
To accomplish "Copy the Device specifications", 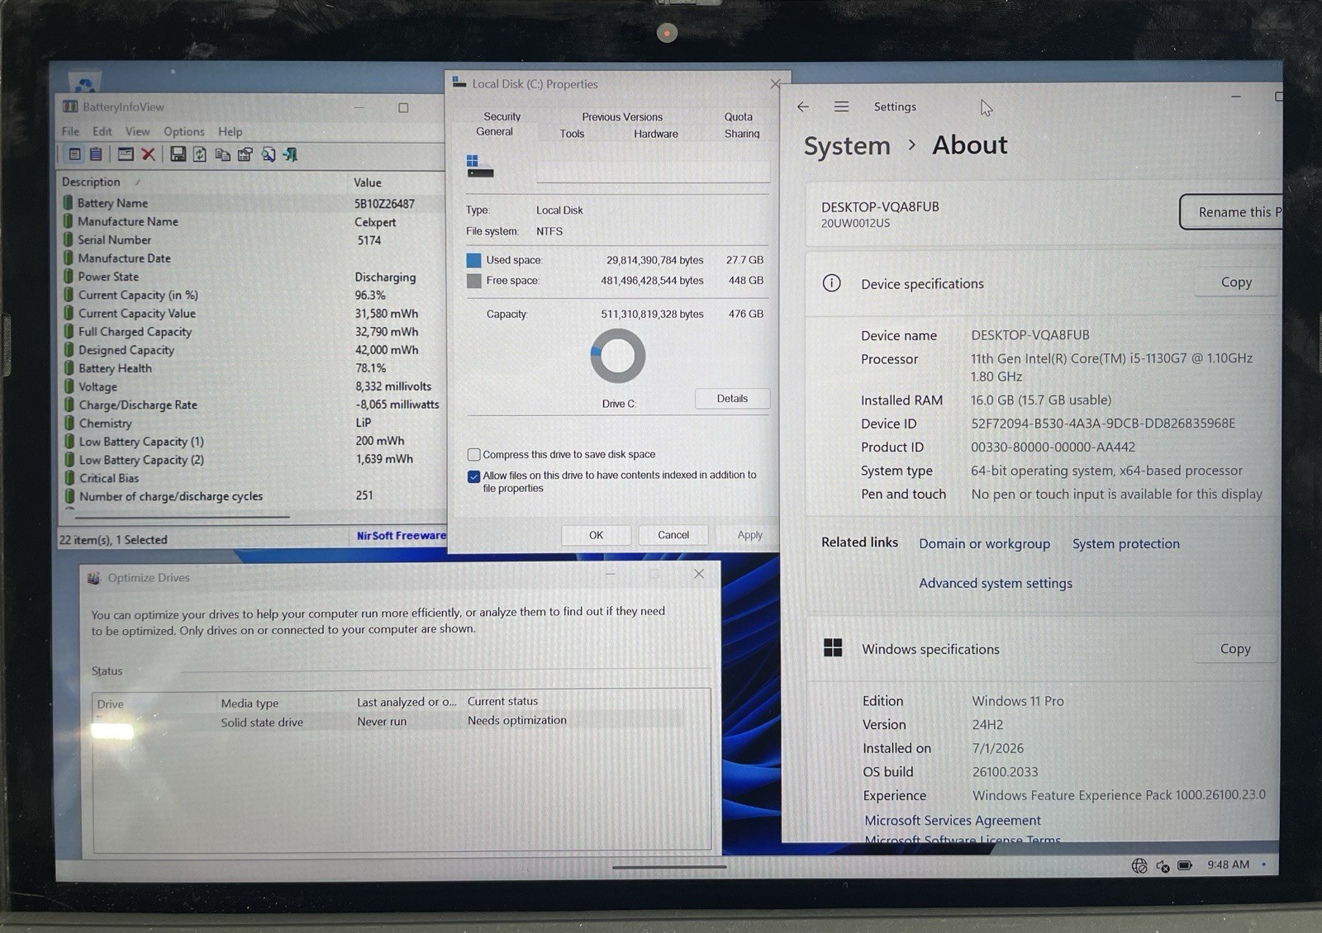I will pyautogui.click(x=1236, y=282).
